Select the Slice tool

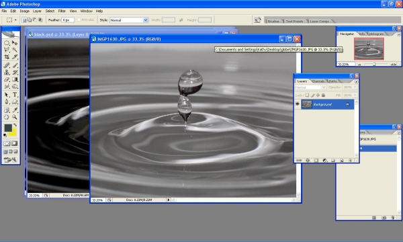click(15, 56)
